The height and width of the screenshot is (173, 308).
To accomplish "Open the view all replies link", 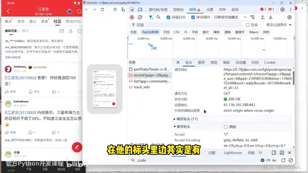I will [x=13, y=58].
